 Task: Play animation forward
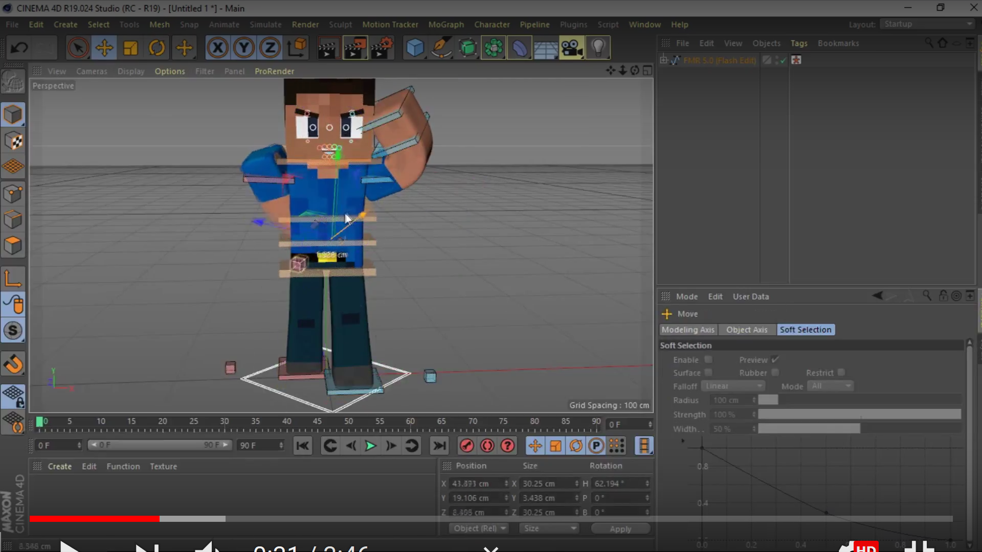[x=371, y=446]
